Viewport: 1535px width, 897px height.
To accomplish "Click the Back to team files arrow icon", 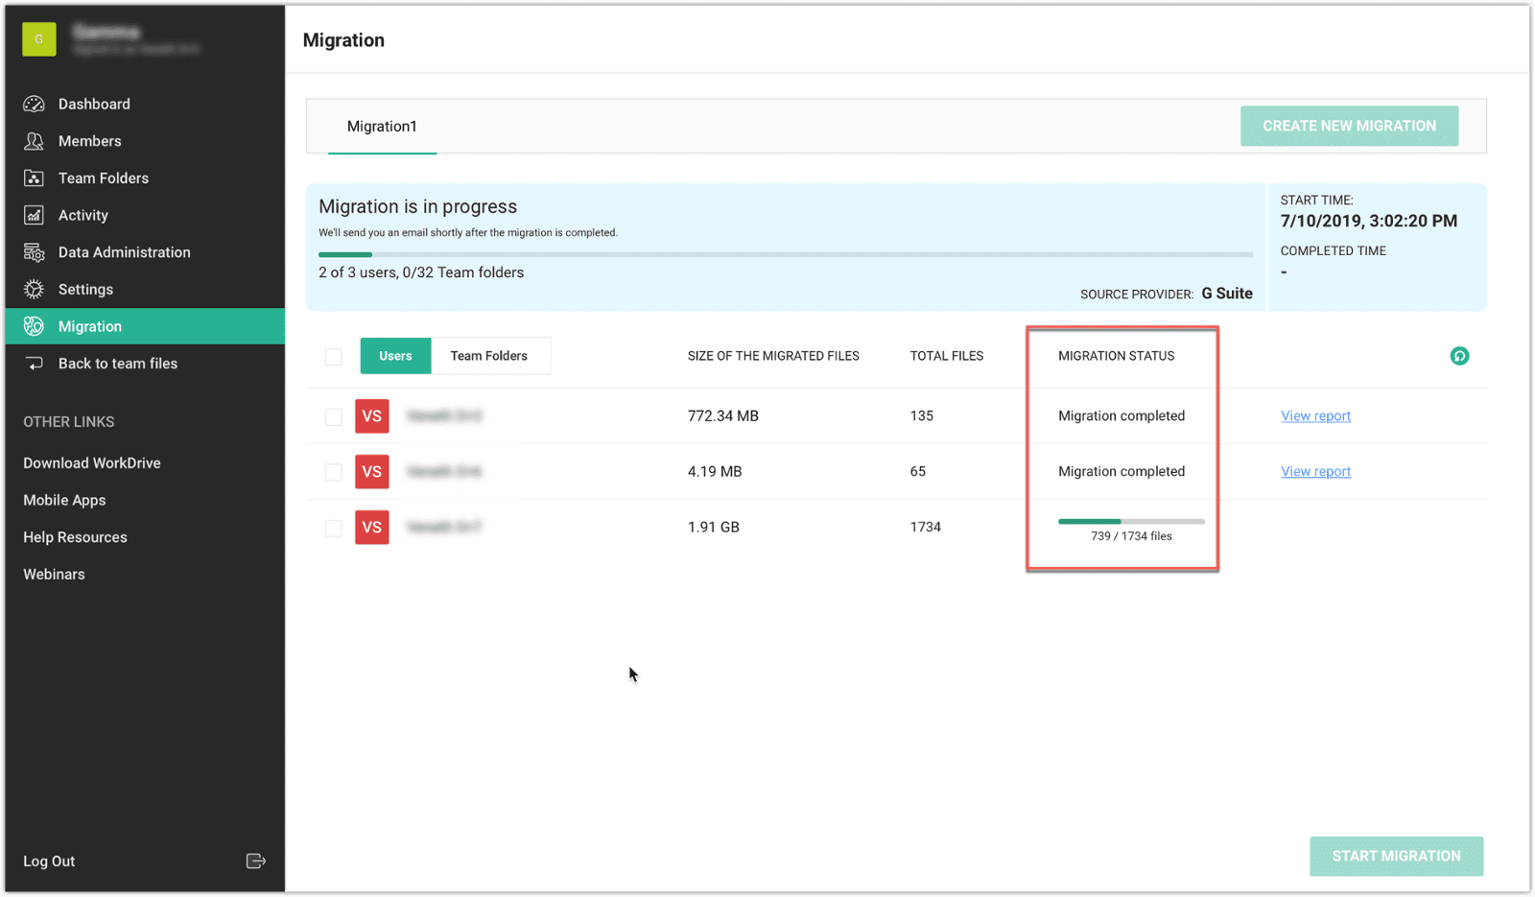I will (x=35, y=364).
